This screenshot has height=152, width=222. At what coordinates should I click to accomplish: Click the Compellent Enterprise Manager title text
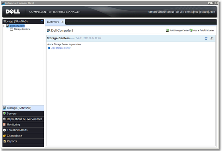tap(55, 12)
